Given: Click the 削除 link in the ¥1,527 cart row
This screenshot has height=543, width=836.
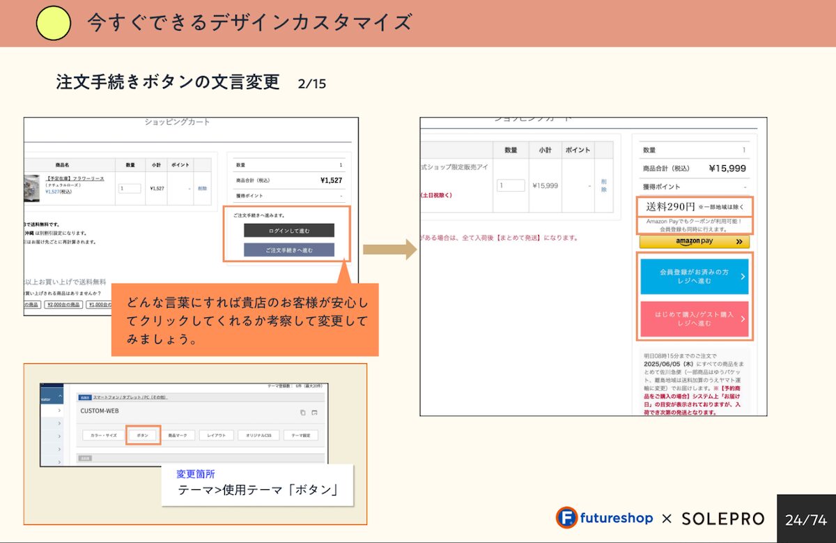Looking at the screenshot, I should pyautogui.click(x=202, y=188).
